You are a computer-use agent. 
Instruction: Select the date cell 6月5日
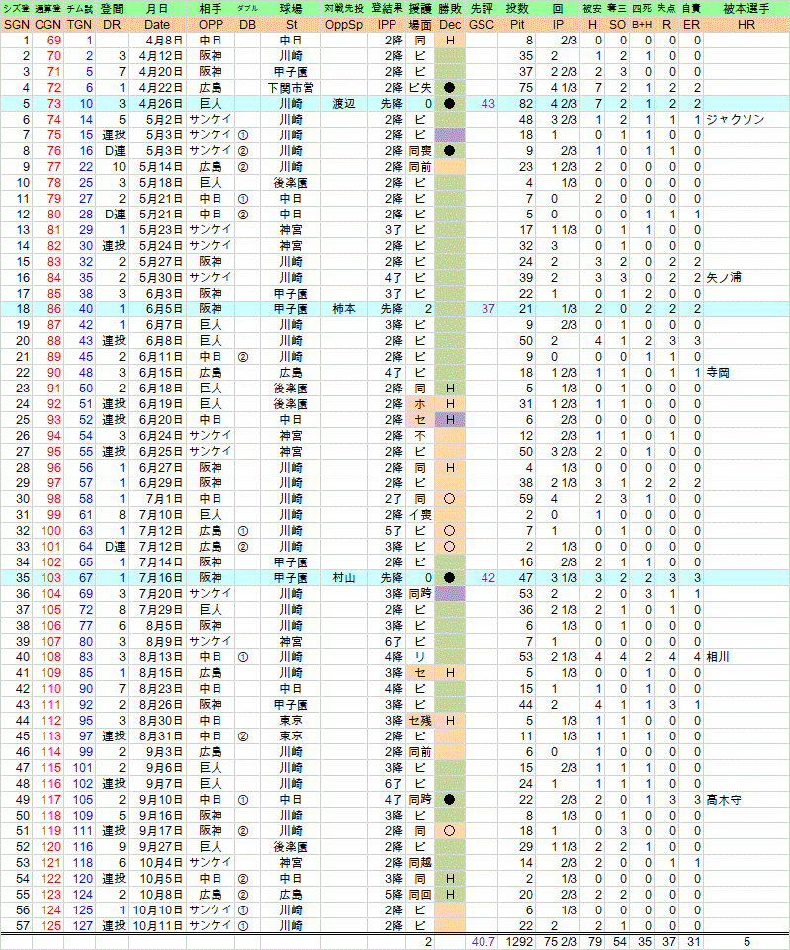163,309
